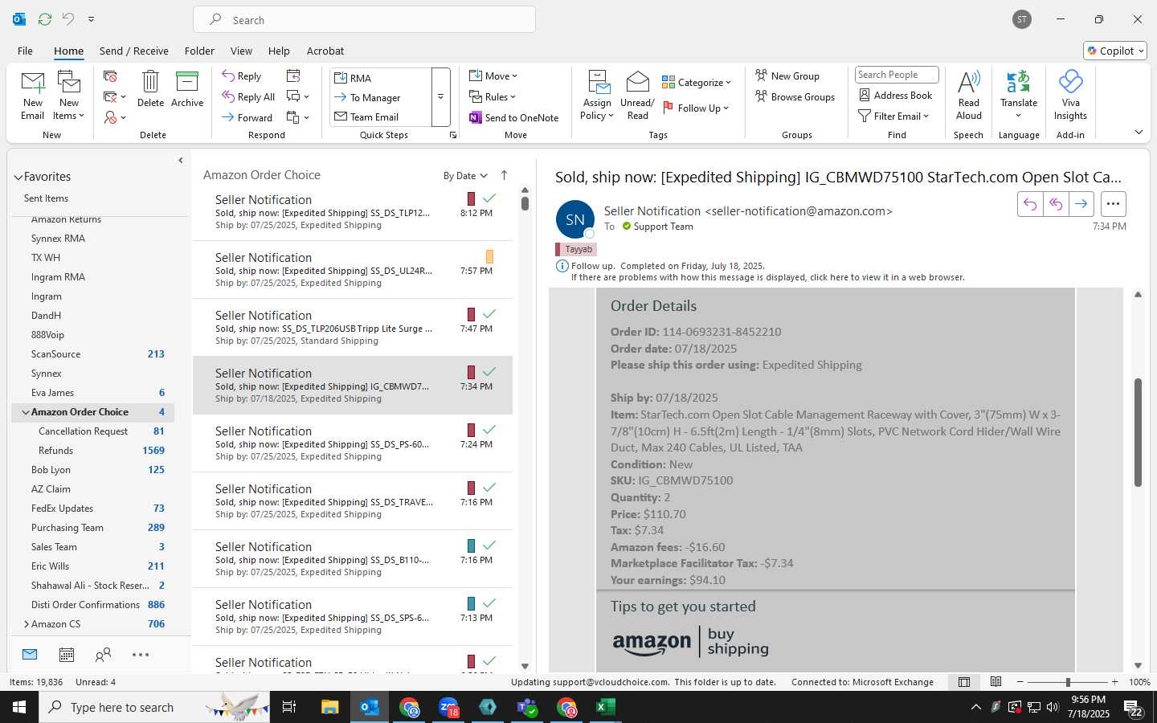Switch to the Send / Receive tab

[x=134, y=51]
